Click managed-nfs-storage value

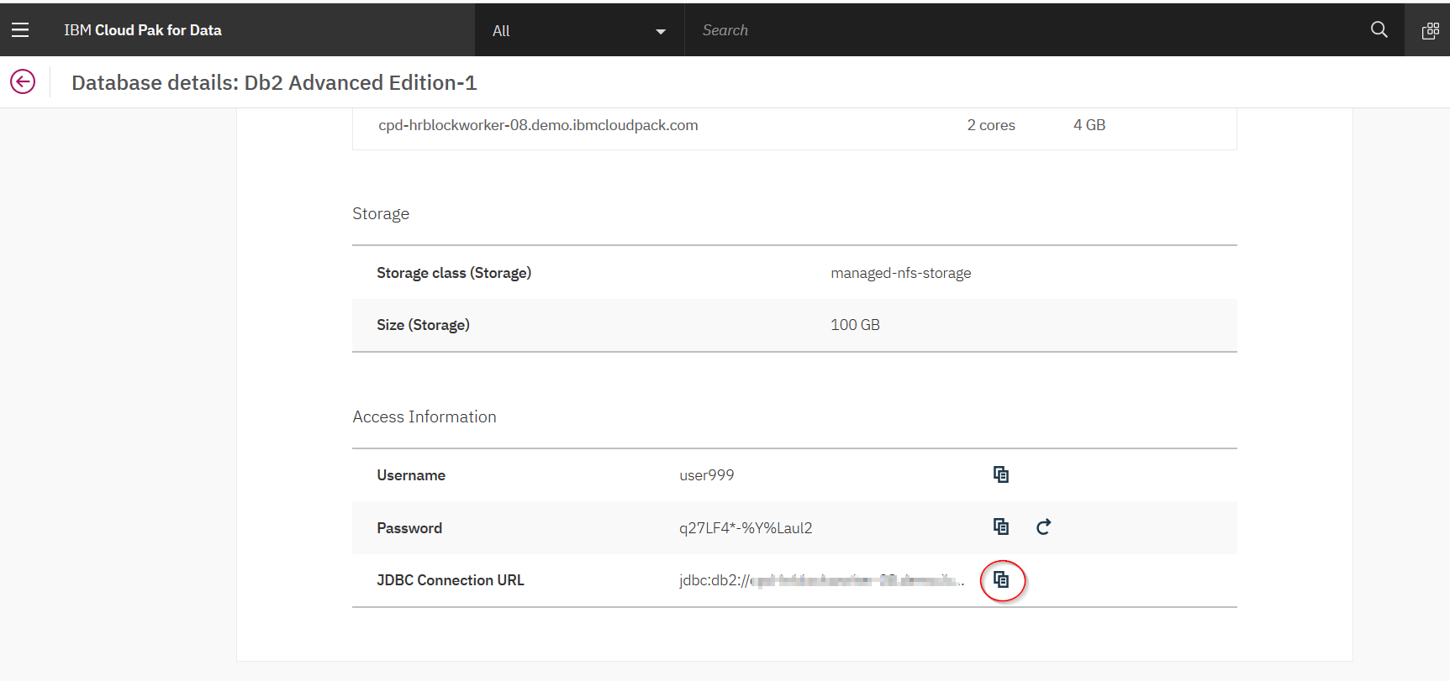(901, 273)
